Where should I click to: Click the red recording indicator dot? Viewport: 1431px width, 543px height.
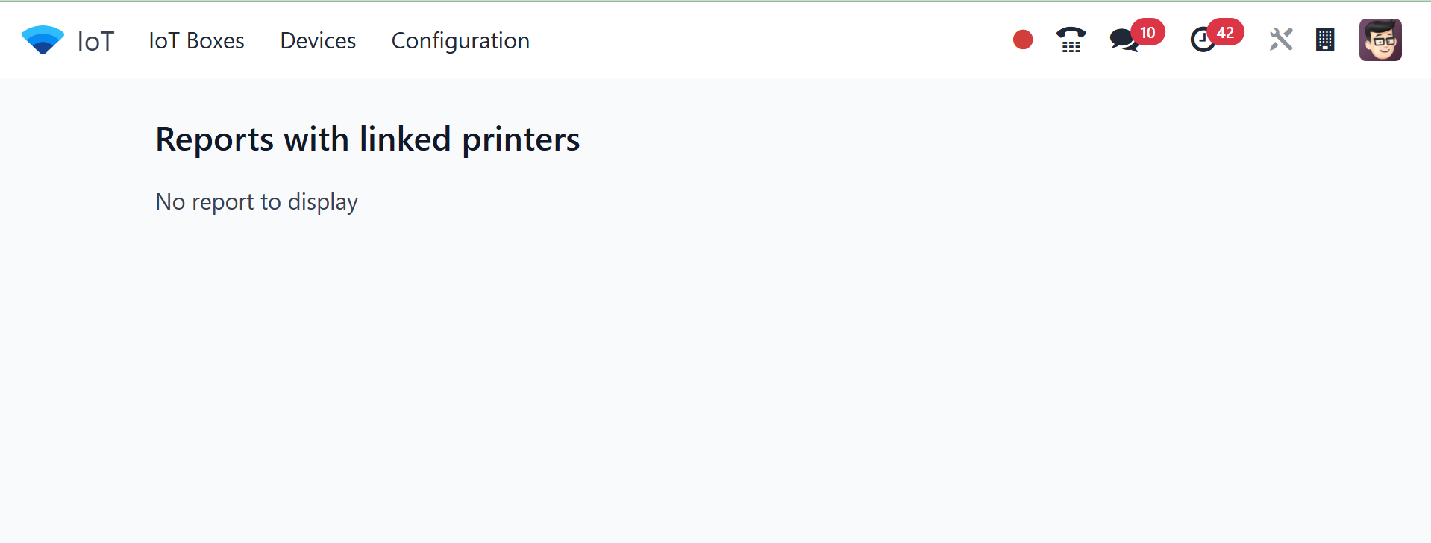click(x=1023, y=40)
